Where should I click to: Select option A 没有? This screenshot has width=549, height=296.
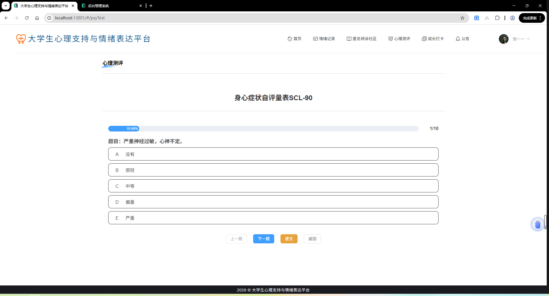273,154
